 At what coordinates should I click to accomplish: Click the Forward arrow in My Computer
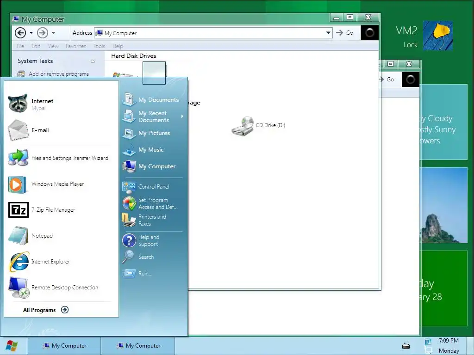coord(42,33)
